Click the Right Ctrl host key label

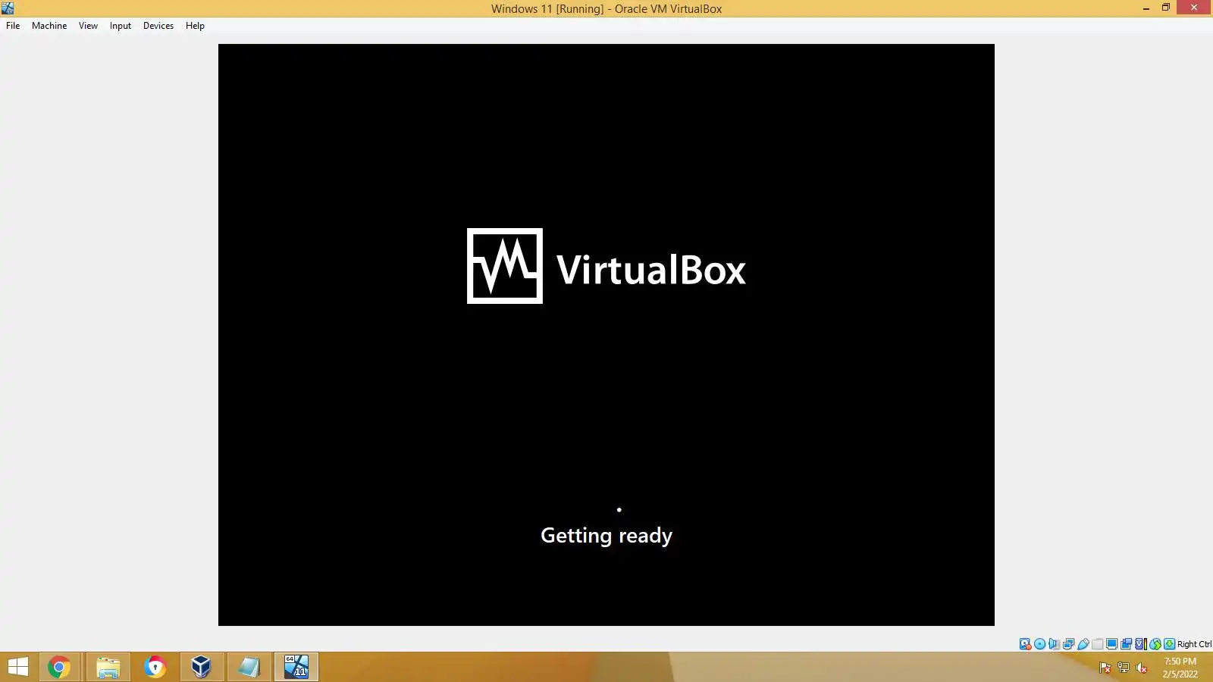[x=1194, y=644]
